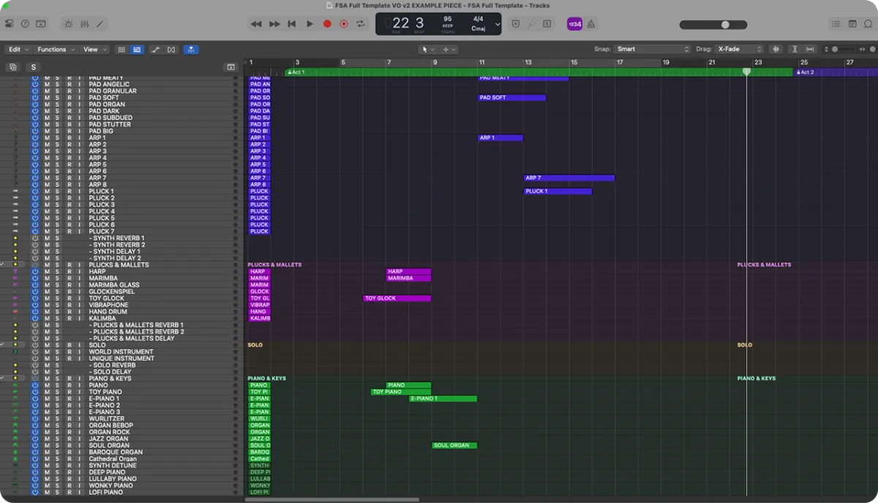The height and width of the screenshot is (503, 878).
Task: Open the Smart Controls panel
Action: [x=68, y=24]
